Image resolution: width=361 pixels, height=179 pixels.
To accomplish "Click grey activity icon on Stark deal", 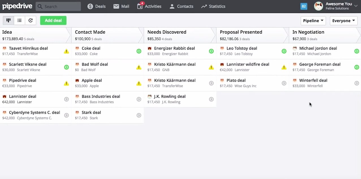I will [x=139, y=115].
